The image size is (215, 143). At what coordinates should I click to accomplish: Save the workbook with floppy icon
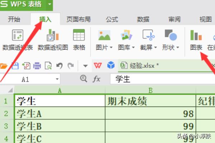(x=15, y=66)
